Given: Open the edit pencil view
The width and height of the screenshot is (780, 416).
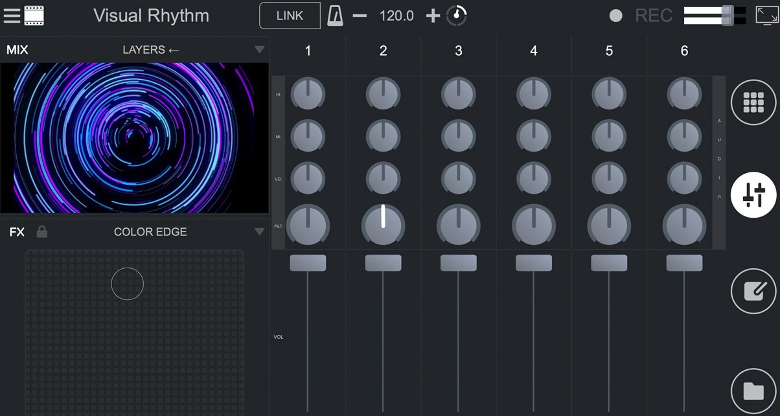Looking at the screenshot, I should pos(753,291).
